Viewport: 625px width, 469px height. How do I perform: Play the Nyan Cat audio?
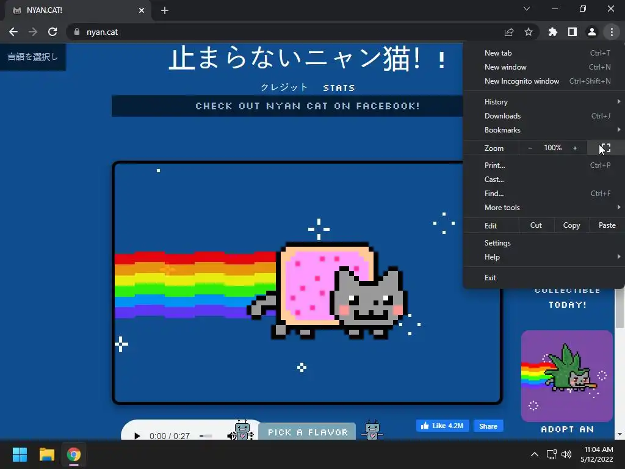point(137,436)
